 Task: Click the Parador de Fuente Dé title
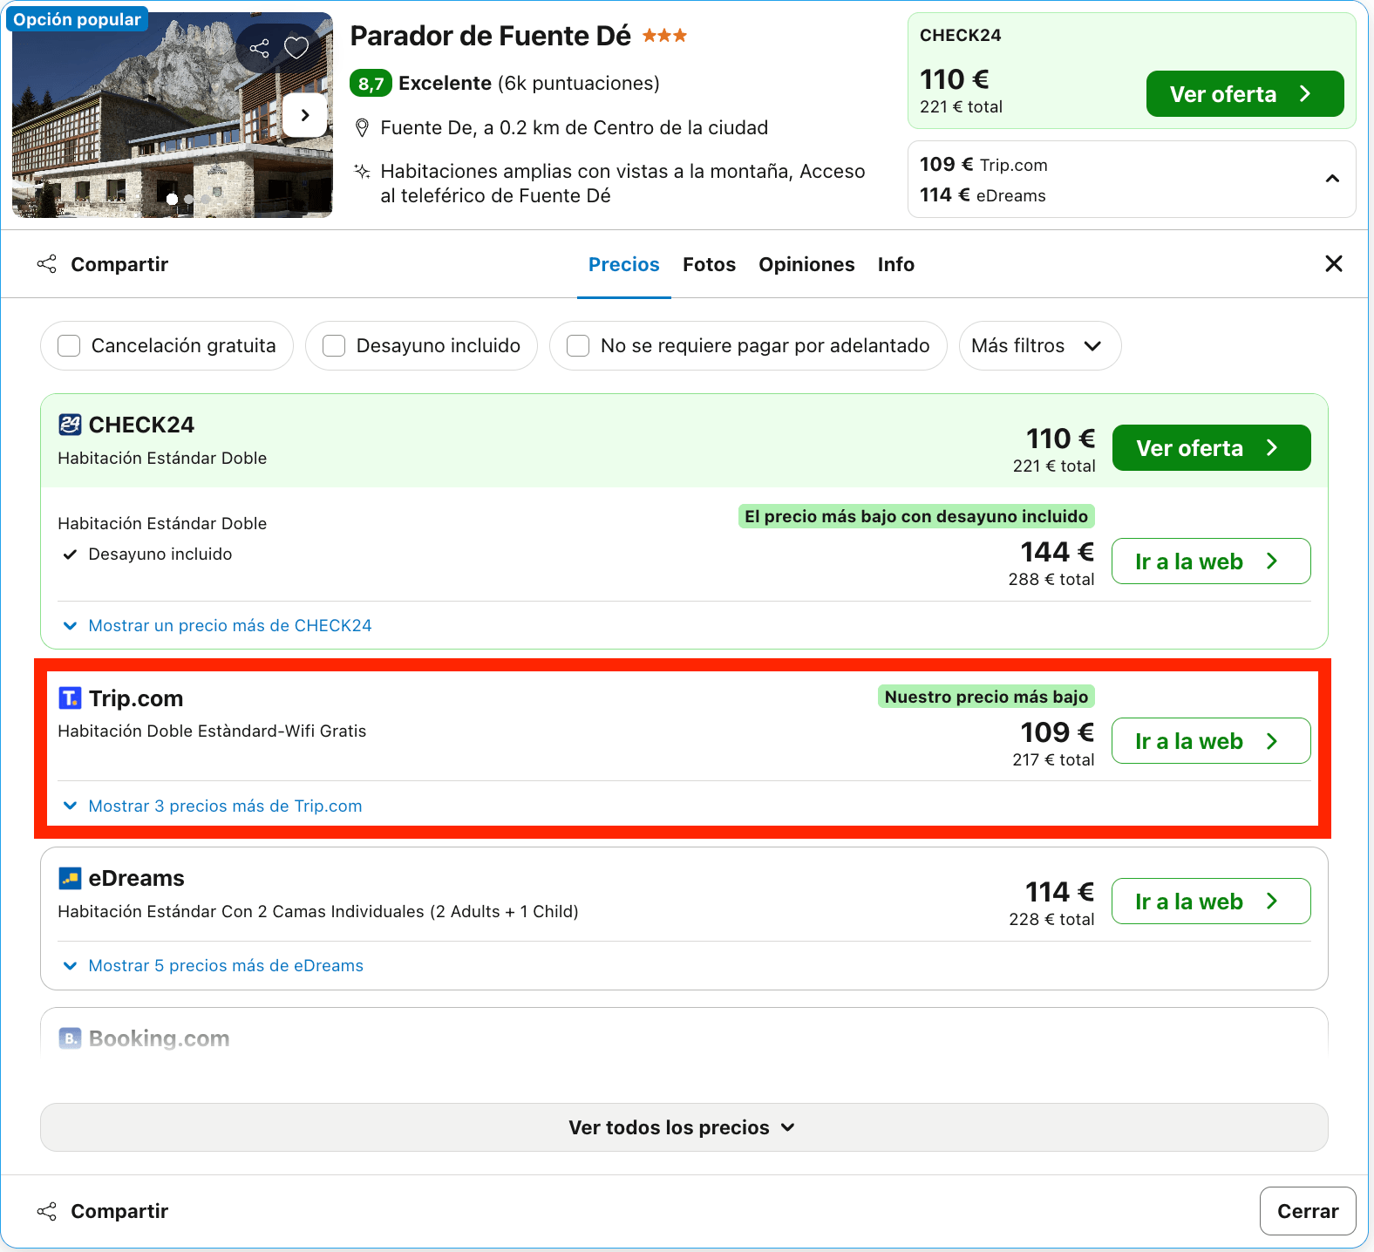coord(490,36)
